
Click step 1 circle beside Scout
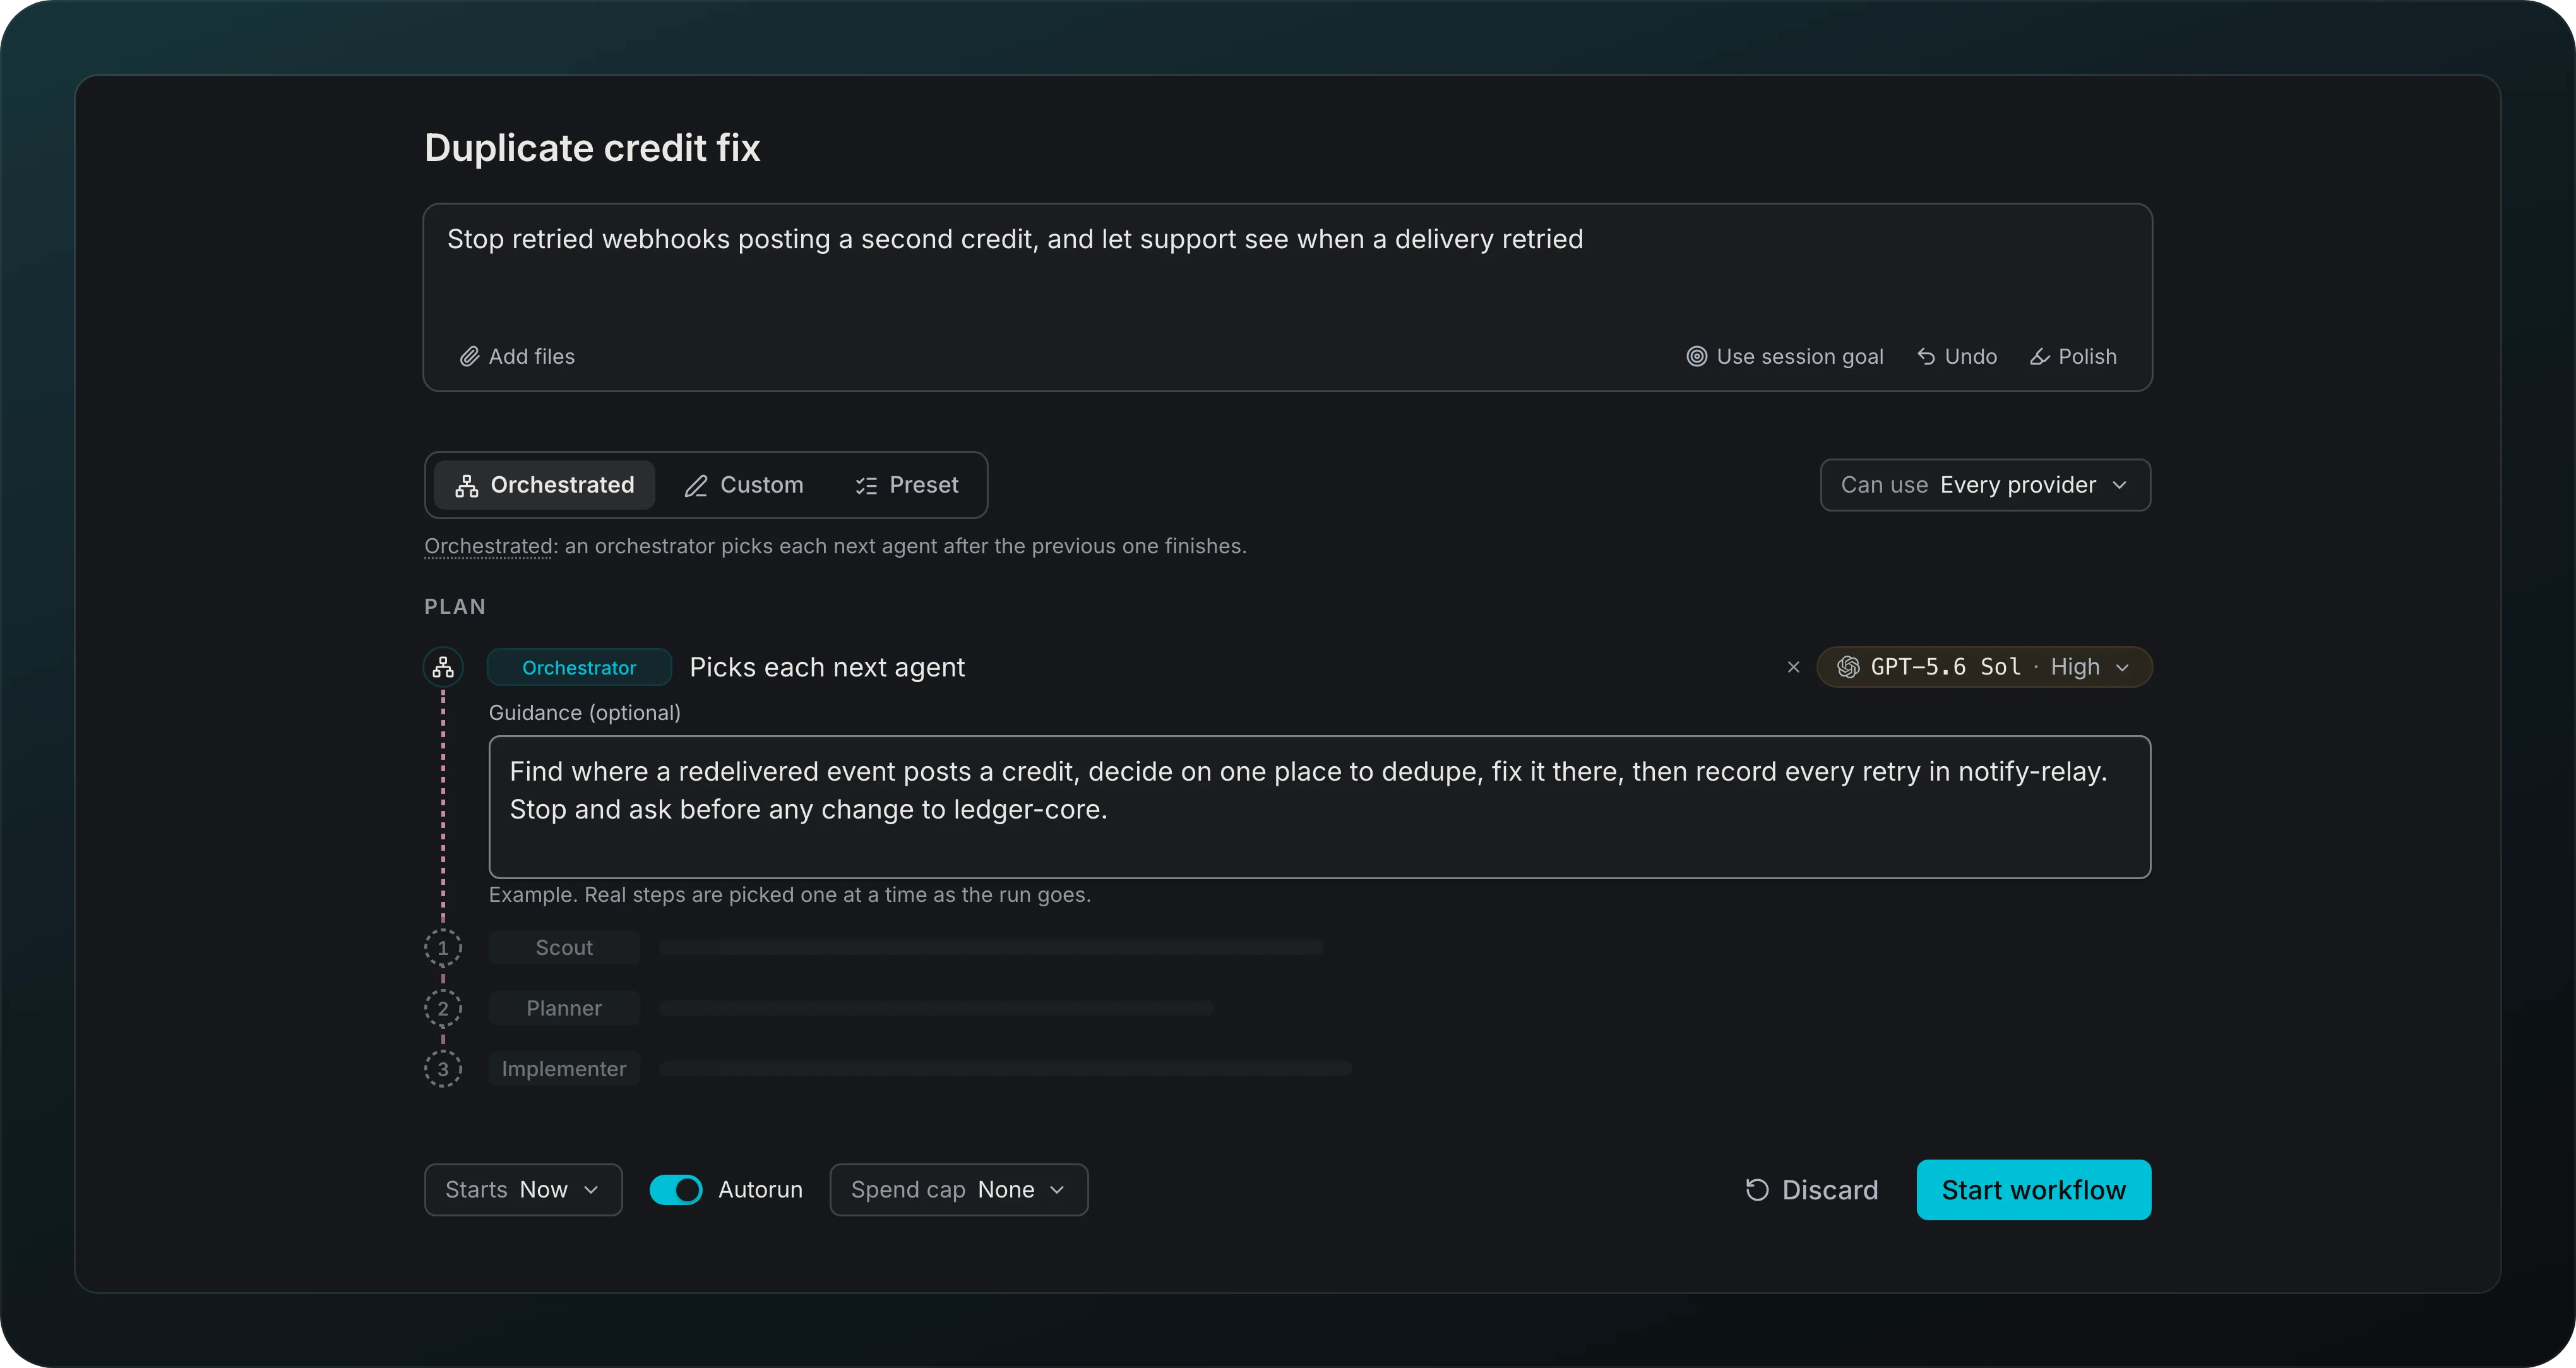[443, 948]
